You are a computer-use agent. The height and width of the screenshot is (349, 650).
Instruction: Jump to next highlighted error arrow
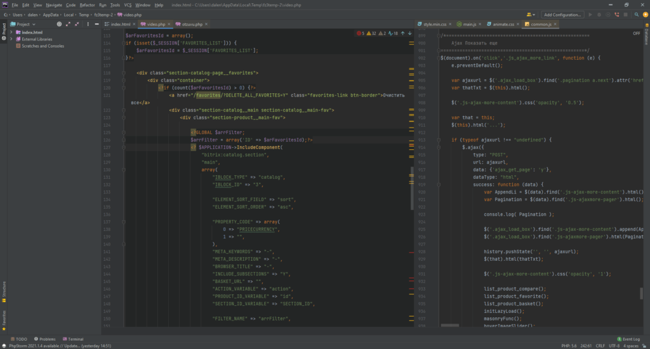410,33
